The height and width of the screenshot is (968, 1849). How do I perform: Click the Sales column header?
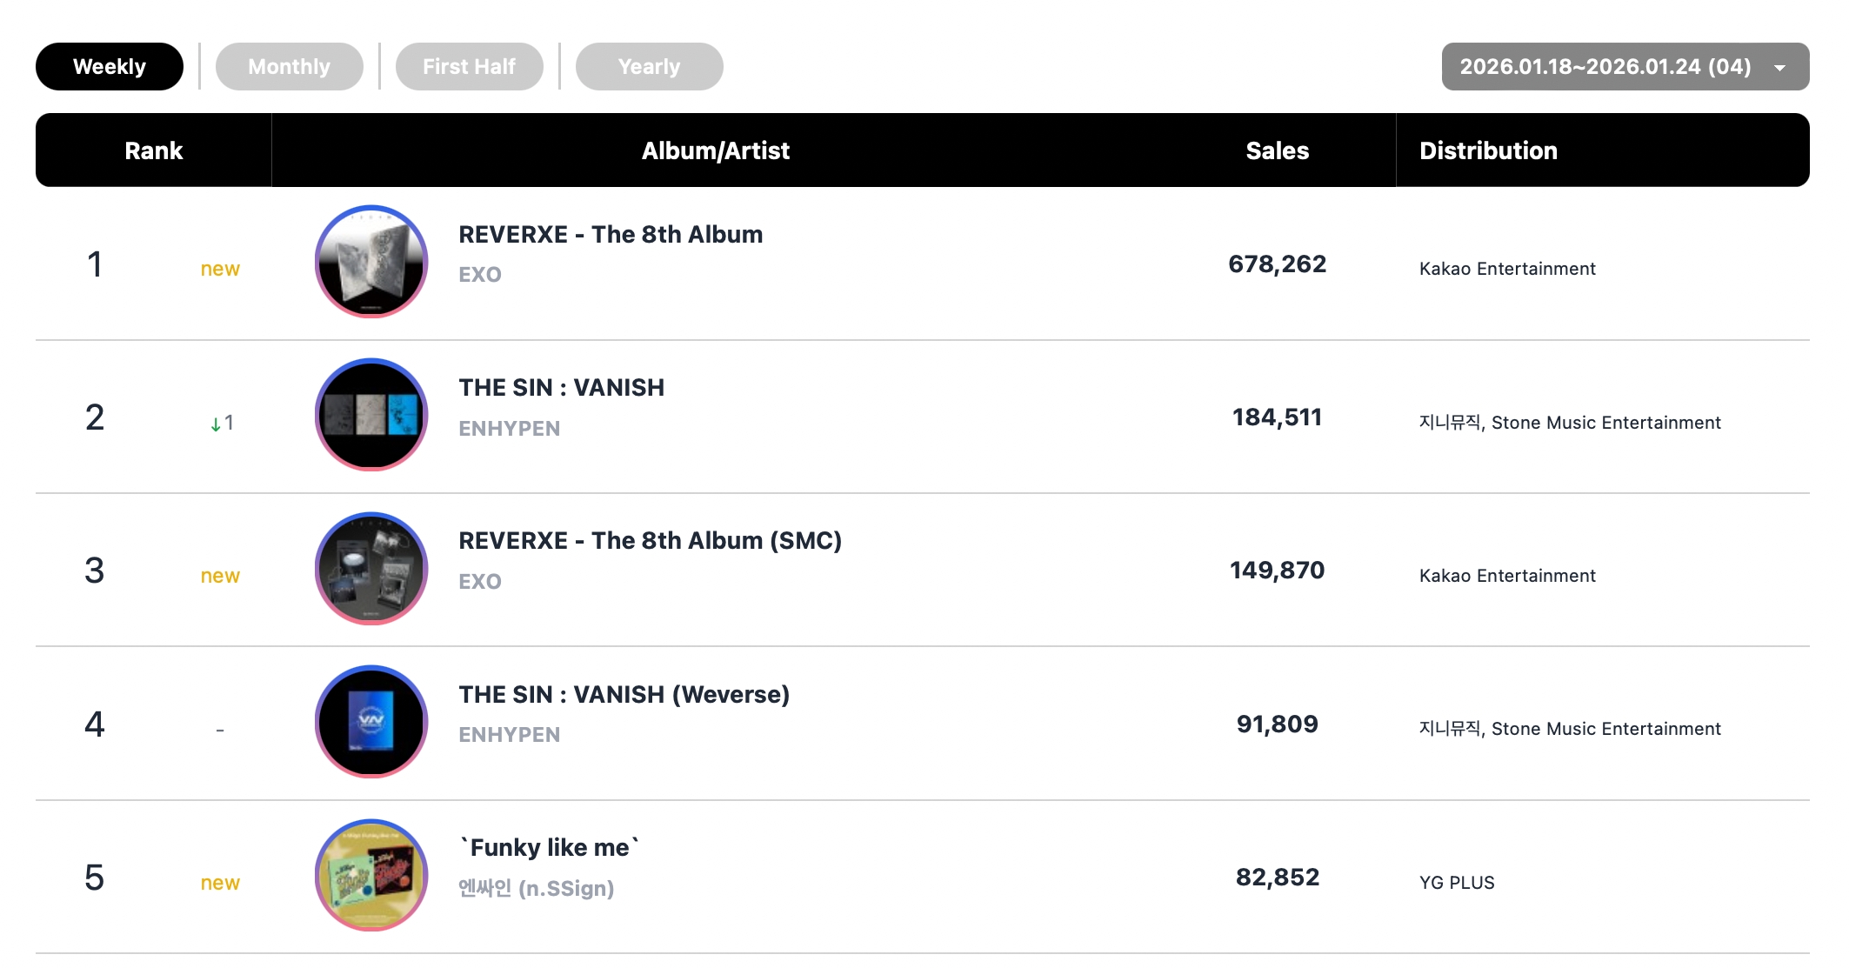click(x=1277, y=150)
